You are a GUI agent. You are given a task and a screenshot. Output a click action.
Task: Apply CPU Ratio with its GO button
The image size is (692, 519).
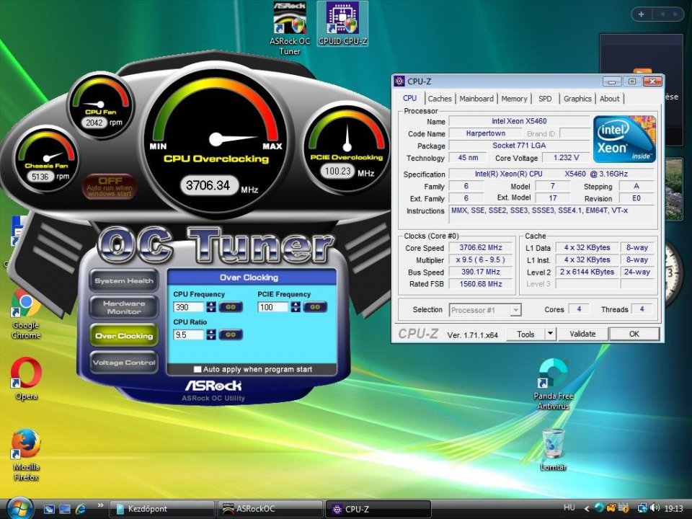point(231,335)
